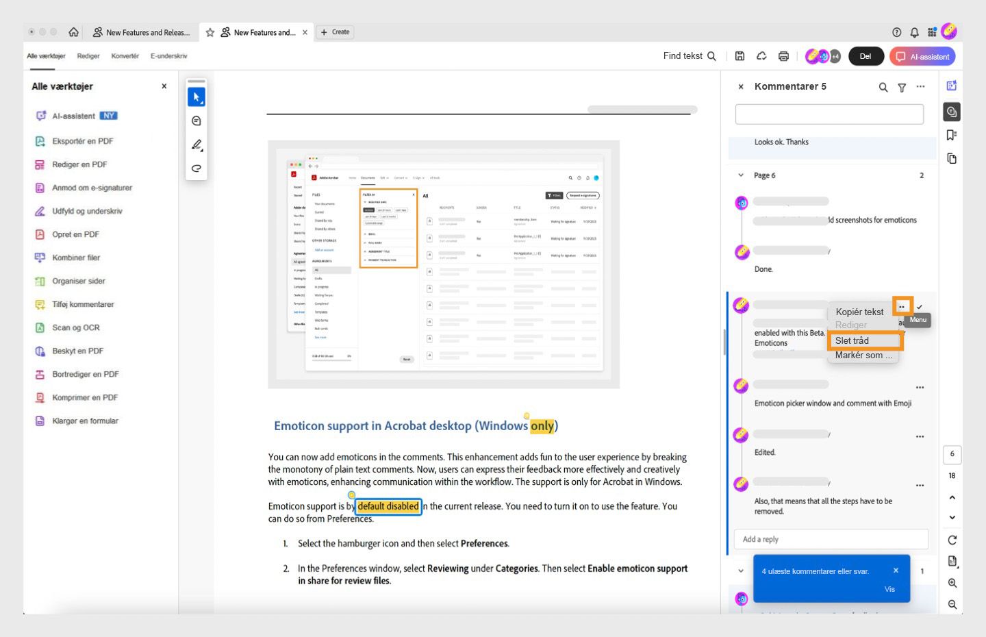Viewport: 986px width, 637px height.
Task: Save the document with the floppy icon
Action: coord(739,56)
